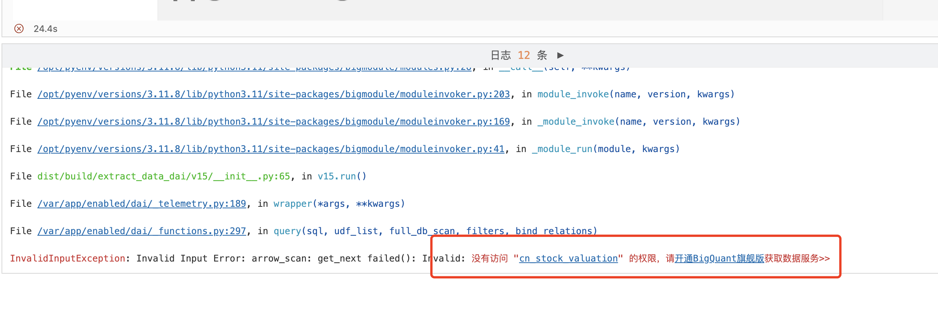
Task: Click the red InvalidInputException error name
Action: pos(68,258)
